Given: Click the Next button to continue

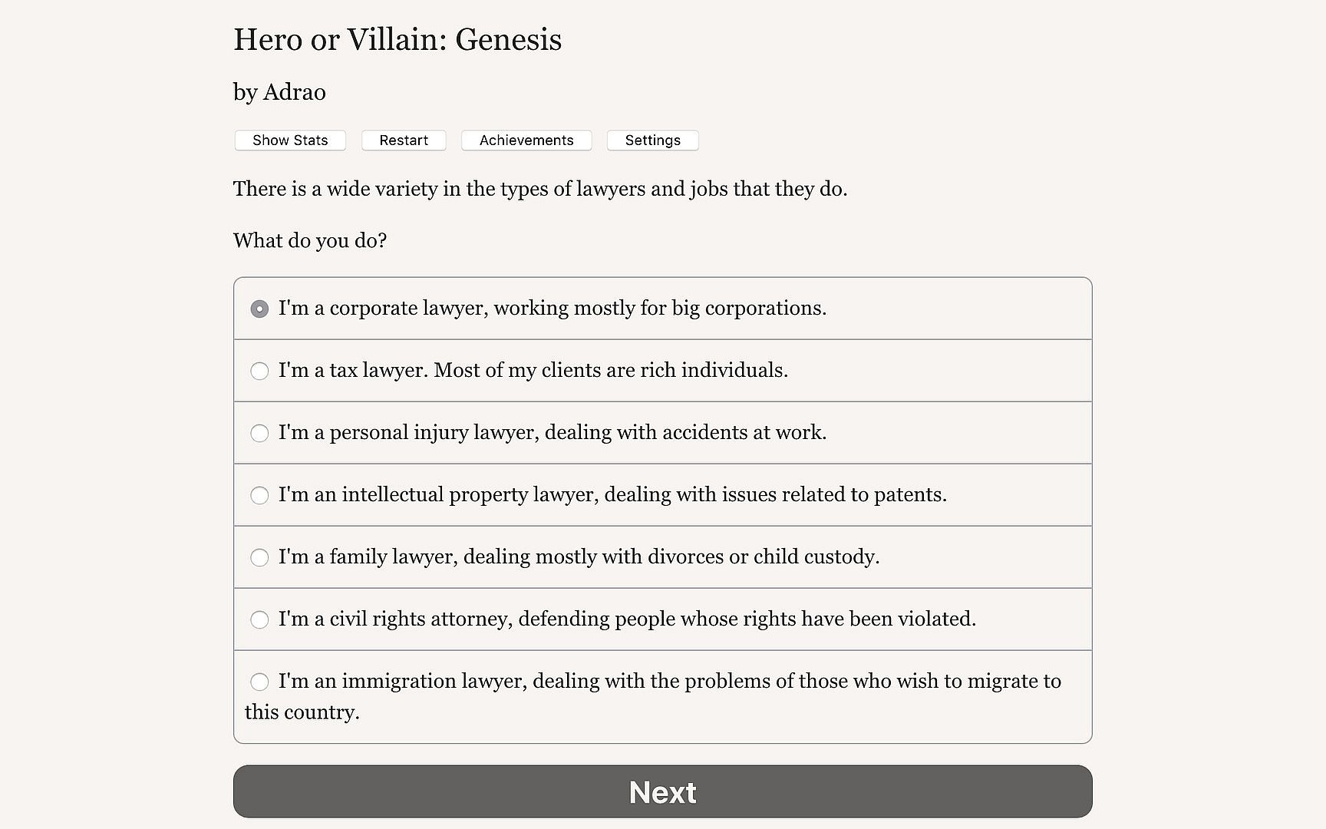Looking at the screenshot, I should pyautogui.click(x=662, y=791).
